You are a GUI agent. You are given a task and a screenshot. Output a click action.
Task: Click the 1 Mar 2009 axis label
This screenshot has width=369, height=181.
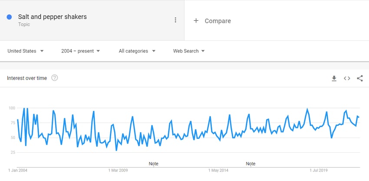(118, 170)
